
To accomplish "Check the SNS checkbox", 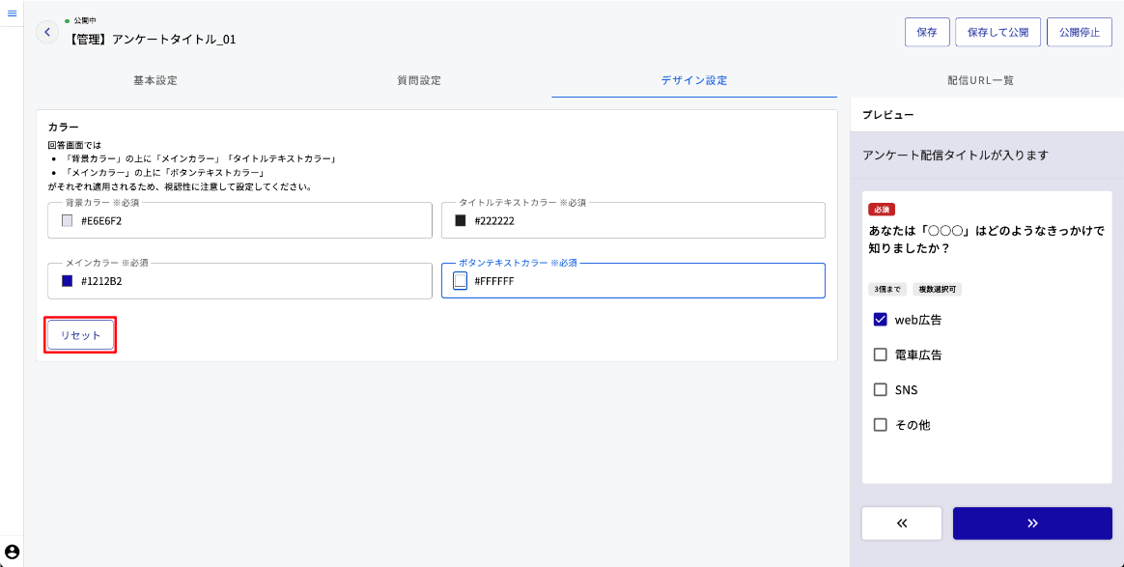I will click(881, 390).
